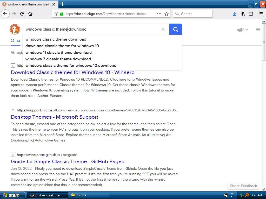Click the page scrollbar up arrow
This screenshot has height=199, width=266.
coord(264,21)
